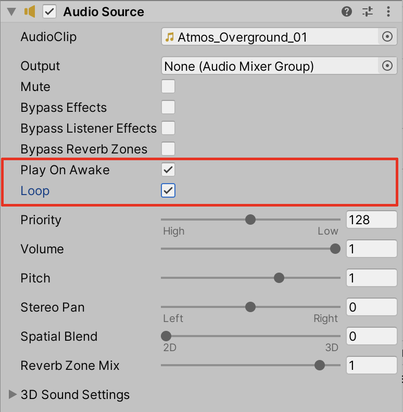The width and height of the screenshot is (403, 412).
Task: Uncheck the Loop checkbox
Action: click(x=168, y=190)
